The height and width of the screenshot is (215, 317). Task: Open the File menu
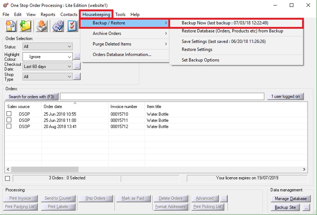click(6, 14)
